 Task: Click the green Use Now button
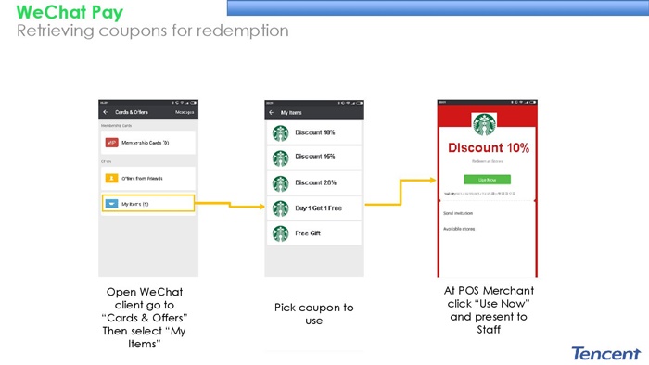pos(487,180)
